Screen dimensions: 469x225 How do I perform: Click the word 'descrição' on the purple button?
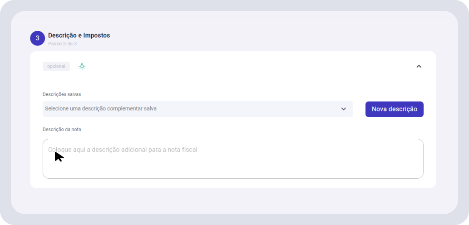click(x=403, y=109)
